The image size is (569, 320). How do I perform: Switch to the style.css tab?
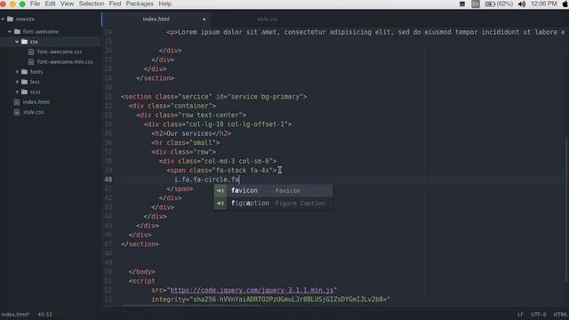pyautogui.click(x=267, y=19)
